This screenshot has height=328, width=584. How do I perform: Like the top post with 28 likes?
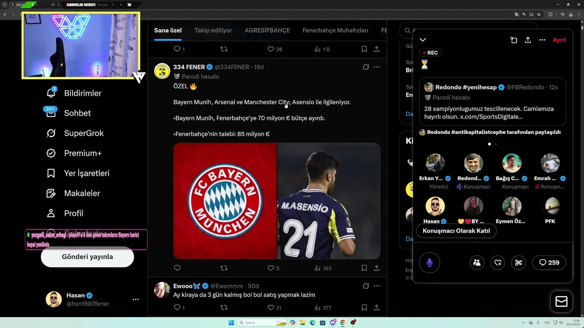point(274,49)
